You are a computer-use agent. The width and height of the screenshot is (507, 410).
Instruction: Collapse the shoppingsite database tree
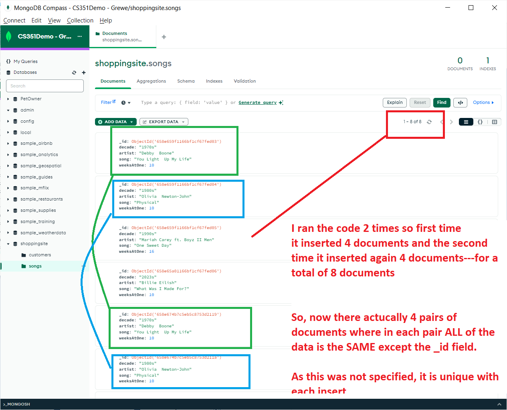click(x=8, y=244)
